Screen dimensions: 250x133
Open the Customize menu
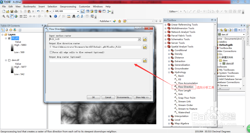click(84, 6)
